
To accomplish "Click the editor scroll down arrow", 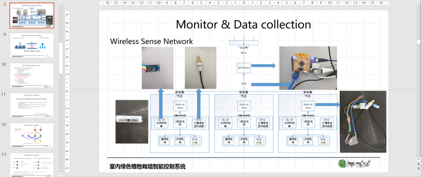I will [418, 159].
